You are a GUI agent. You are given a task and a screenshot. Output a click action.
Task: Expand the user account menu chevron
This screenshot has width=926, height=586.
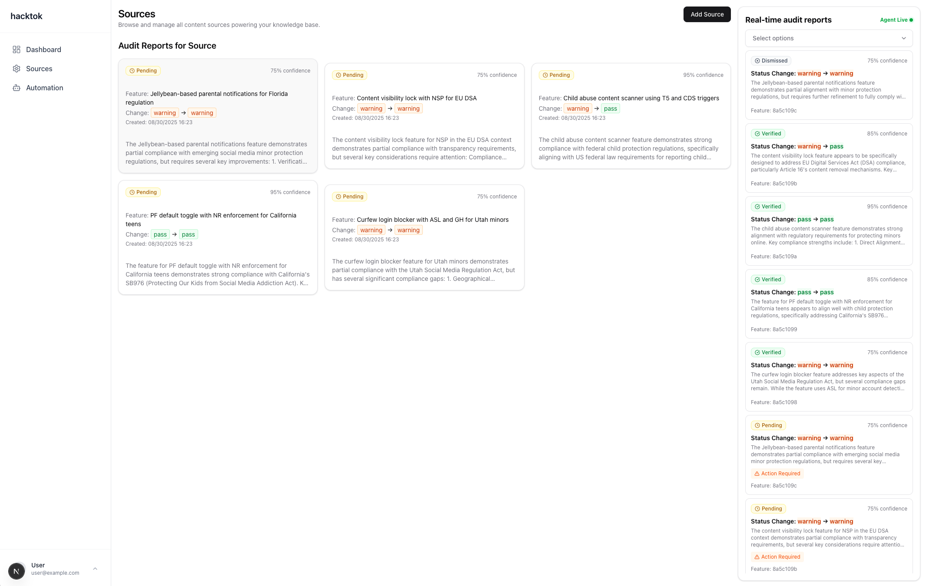95,569
